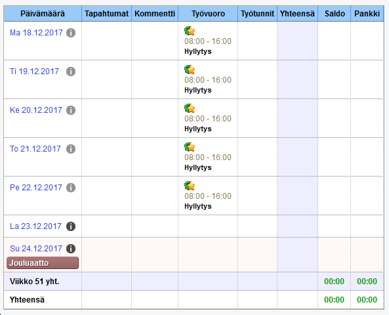Click the Työvuoro column header
Screen dimensions: 389x315
point(208,13)
